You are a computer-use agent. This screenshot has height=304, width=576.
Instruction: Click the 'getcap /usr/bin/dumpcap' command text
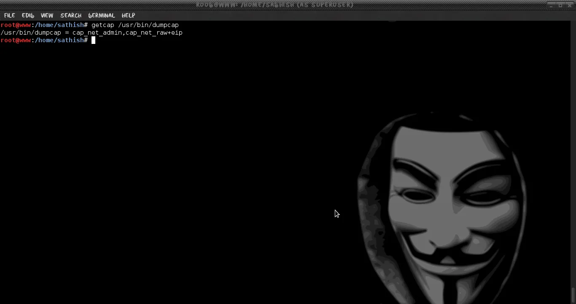pos(135,25)
